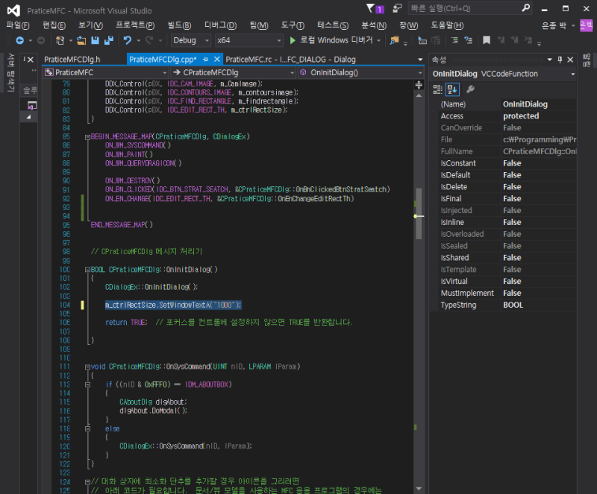
Task: Switch to the PraticeMFCDlg.h tab
Action: pos(72,60)
